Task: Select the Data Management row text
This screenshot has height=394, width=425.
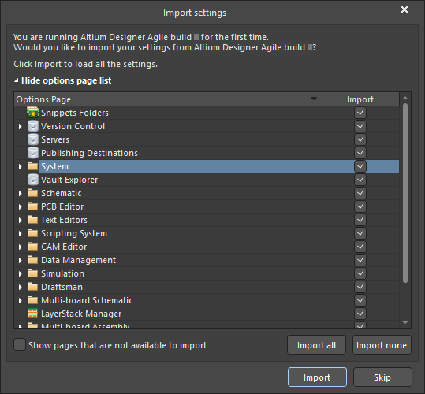Action: (78, 260)
